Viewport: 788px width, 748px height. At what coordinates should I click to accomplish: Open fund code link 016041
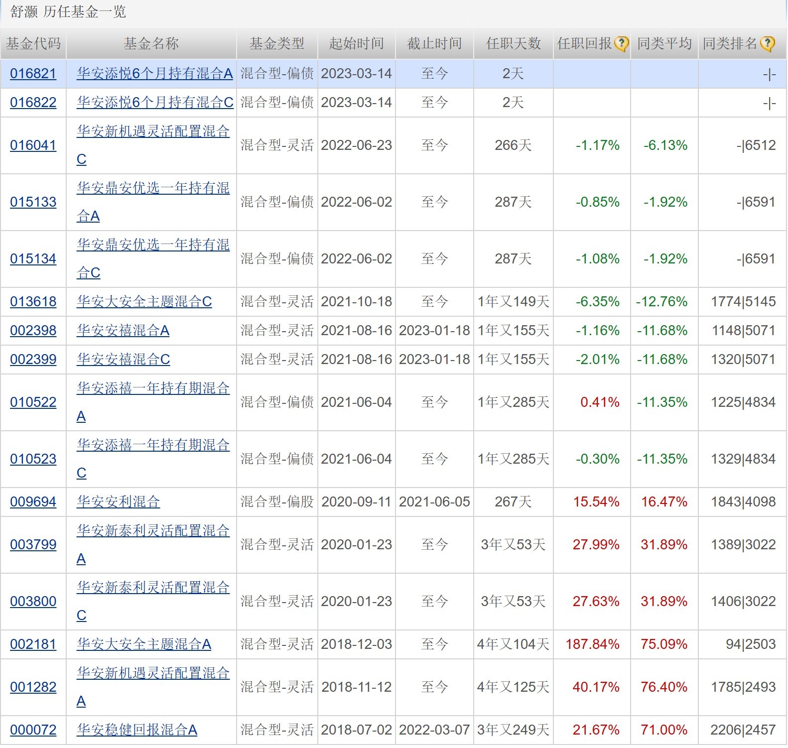pos(33,145)
